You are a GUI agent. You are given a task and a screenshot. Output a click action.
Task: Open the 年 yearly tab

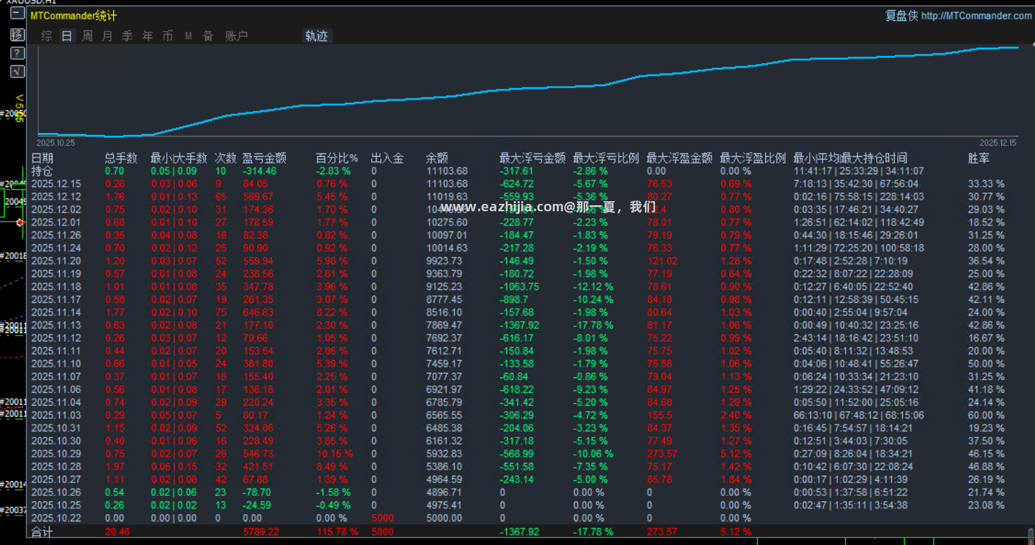tap(147, 36)
